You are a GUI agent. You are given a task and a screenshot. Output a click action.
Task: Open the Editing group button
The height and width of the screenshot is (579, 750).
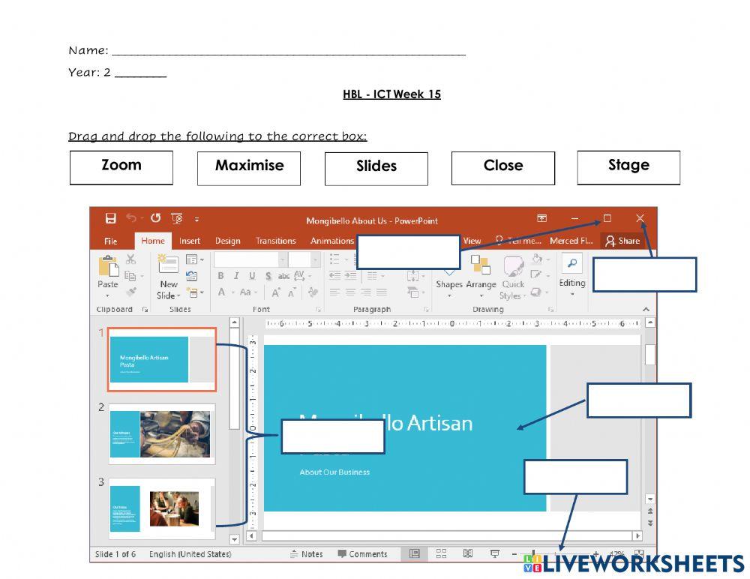click(x=572, y=275)
